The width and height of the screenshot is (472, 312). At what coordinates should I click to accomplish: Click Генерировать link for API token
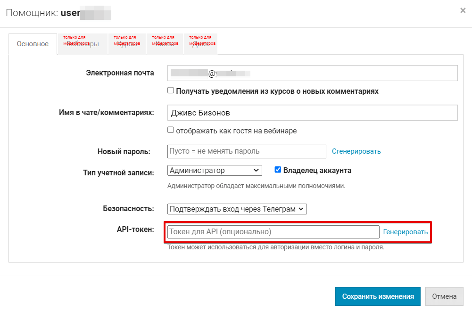405,232
